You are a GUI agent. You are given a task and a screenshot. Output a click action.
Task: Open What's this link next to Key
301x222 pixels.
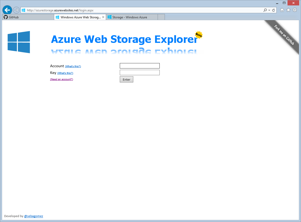coord(65,73)
